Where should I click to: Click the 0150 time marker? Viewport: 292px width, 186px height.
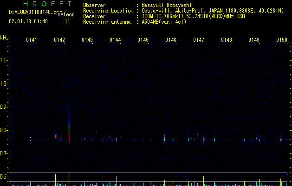pyautogui.click(x=282, y=40)
